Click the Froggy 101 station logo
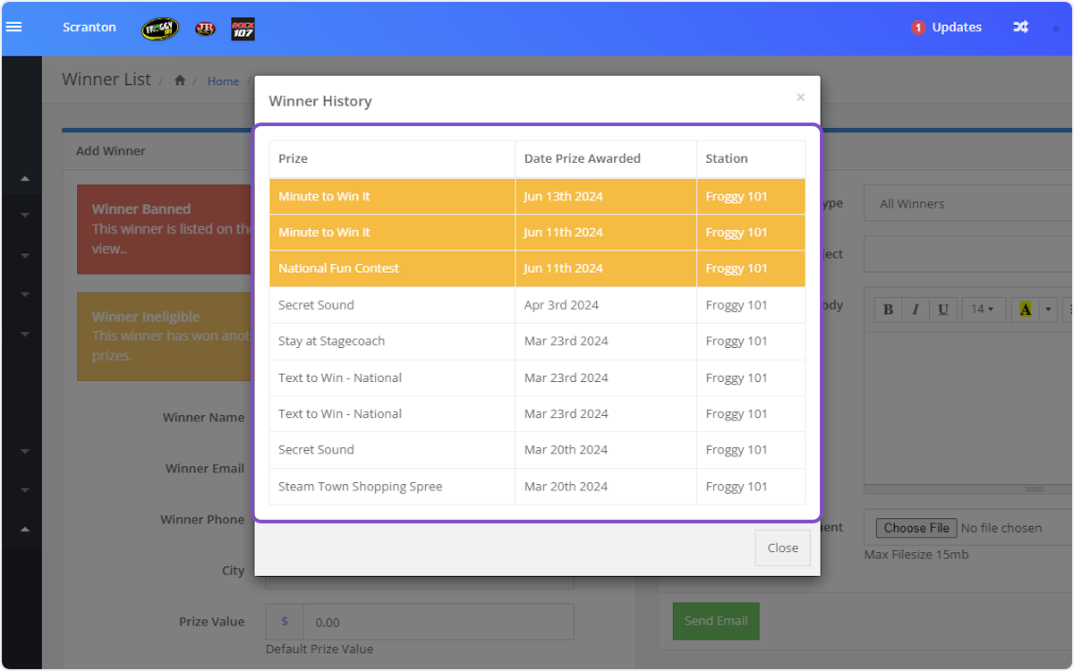Image resolution: width=1074 pixels, height=671 pixels. 160,29
